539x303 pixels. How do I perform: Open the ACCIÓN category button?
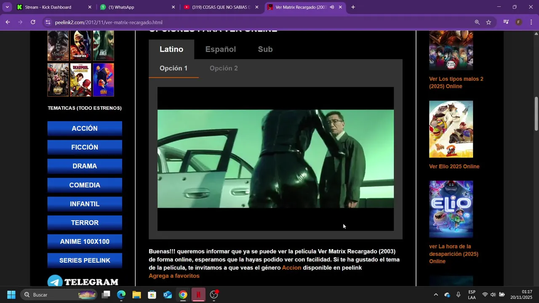click(x=85, y=128)
